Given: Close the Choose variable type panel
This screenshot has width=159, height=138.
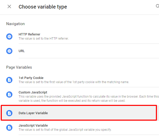Looking at the screenshot, I should click(9, 7).
